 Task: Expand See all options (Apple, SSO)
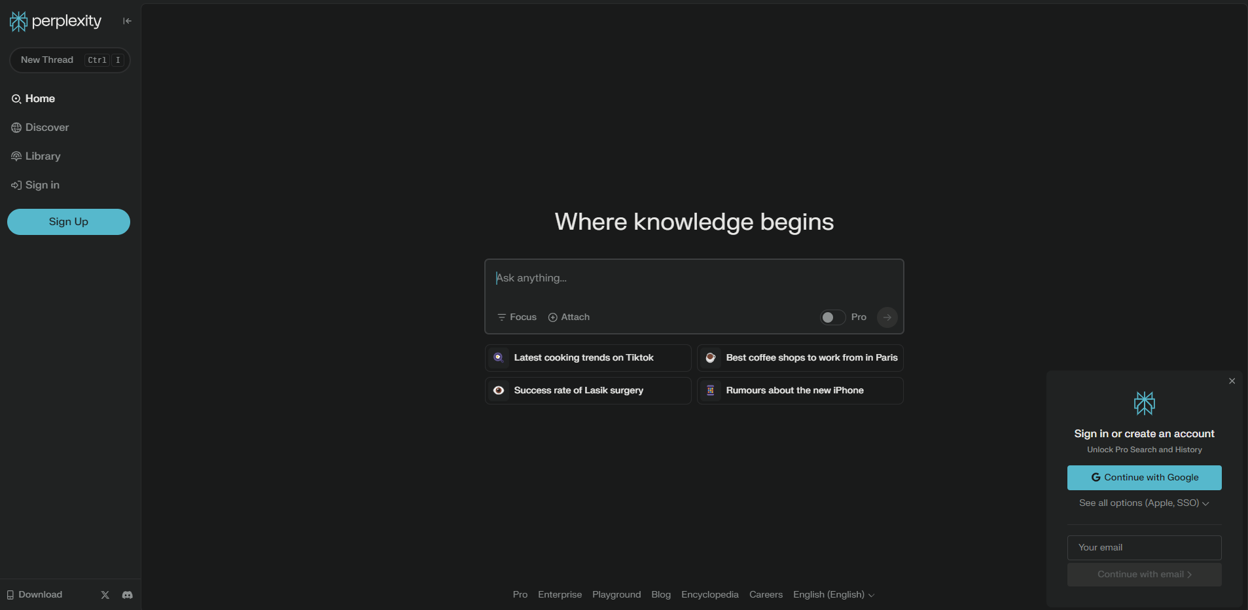[x=1143, y=503]
